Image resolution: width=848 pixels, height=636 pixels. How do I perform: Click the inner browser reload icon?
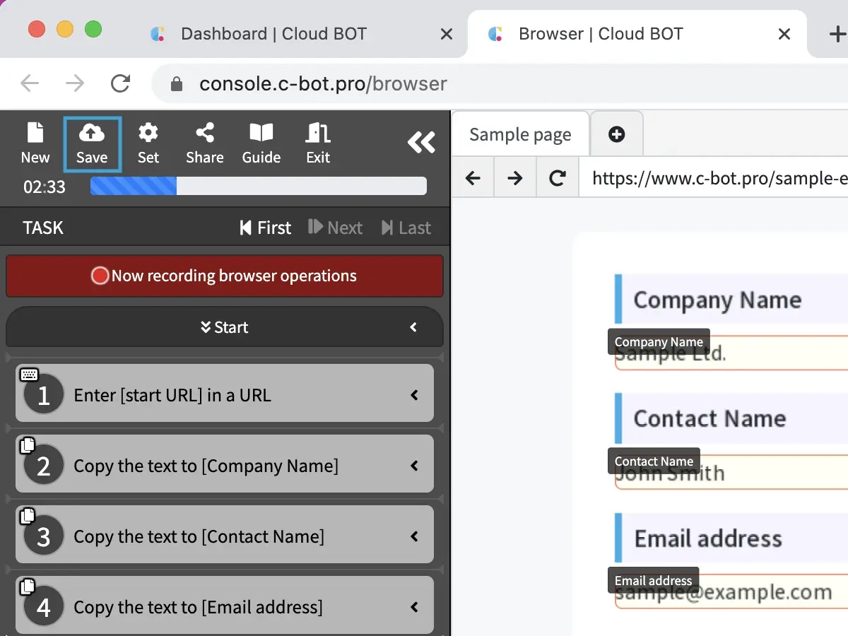point(558,178)
